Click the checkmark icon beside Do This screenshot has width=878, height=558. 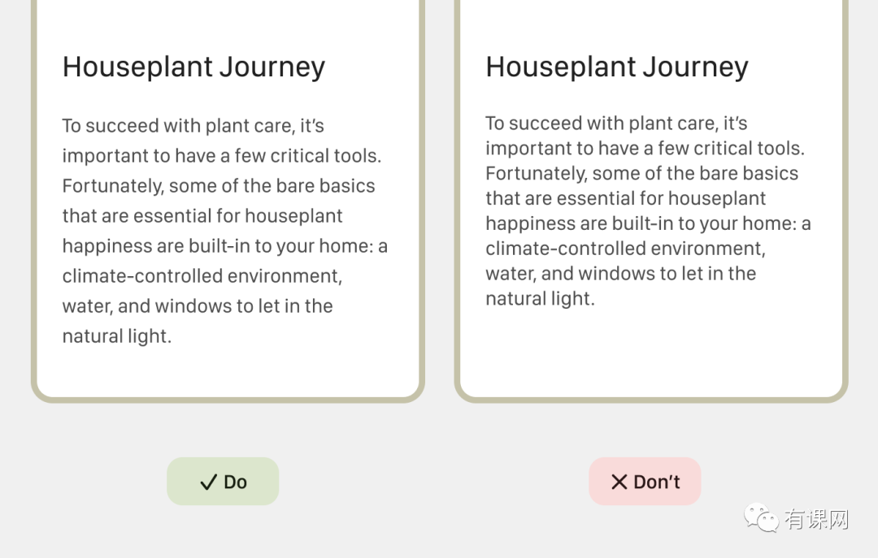coord(208,482)
